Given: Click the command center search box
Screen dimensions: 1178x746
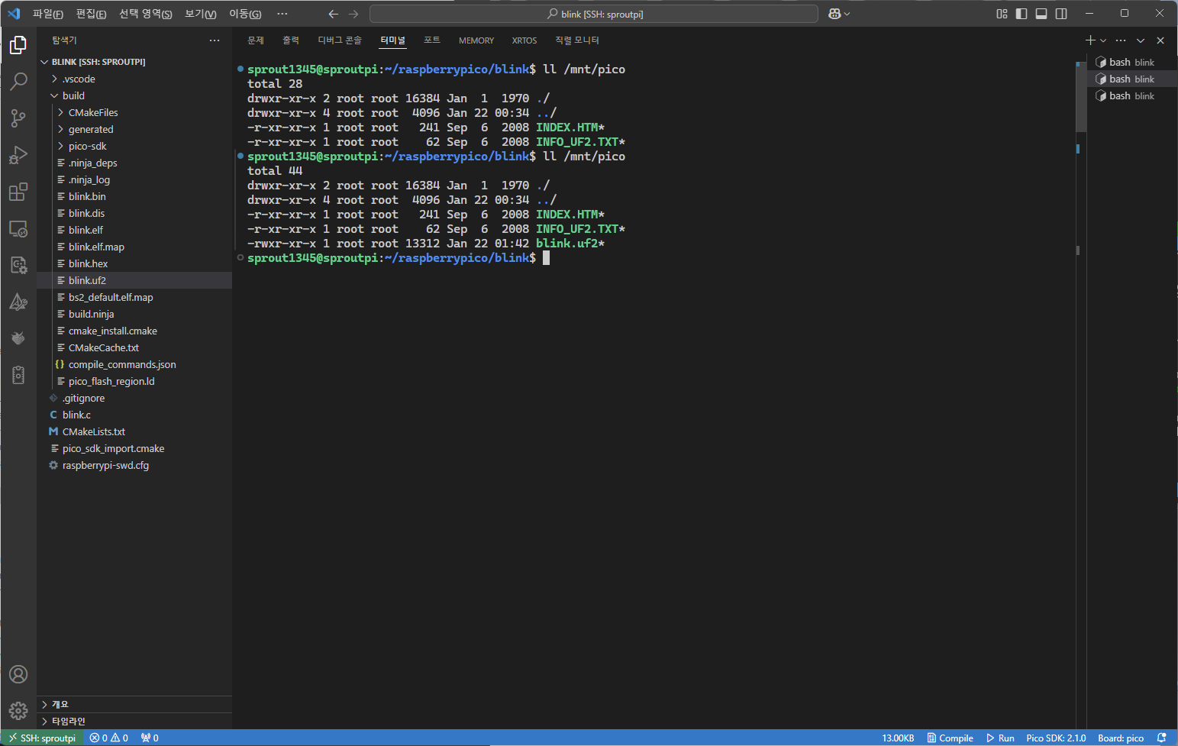Looking at the screenshot, I should (594, 14).
